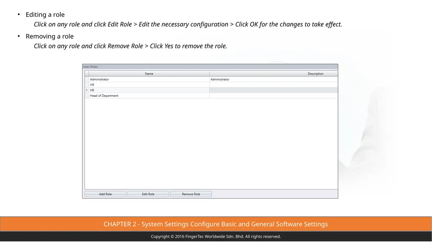Select the Head of Department role
The image size is (432, 242).
(149, 96)
